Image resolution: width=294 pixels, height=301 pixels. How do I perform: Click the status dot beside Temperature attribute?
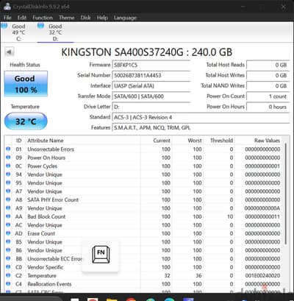pos(8,275)
